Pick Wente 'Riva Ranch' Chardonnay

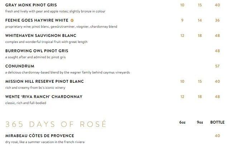point(44,97)
